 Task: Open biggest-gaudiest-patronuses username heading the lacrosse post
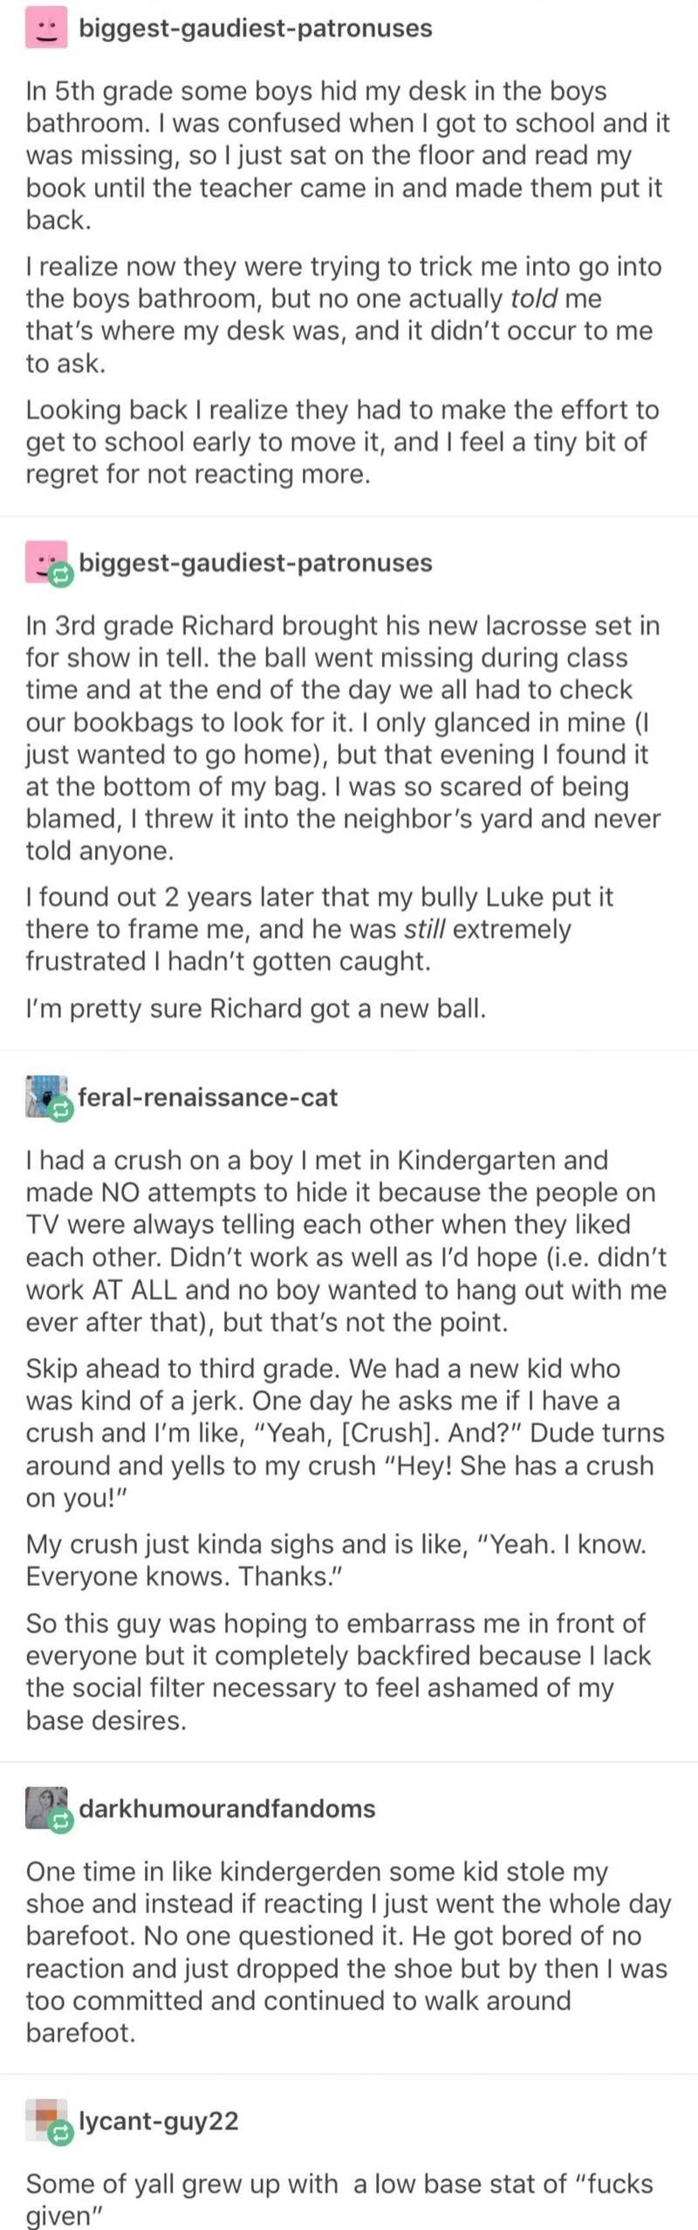point(255,563)
